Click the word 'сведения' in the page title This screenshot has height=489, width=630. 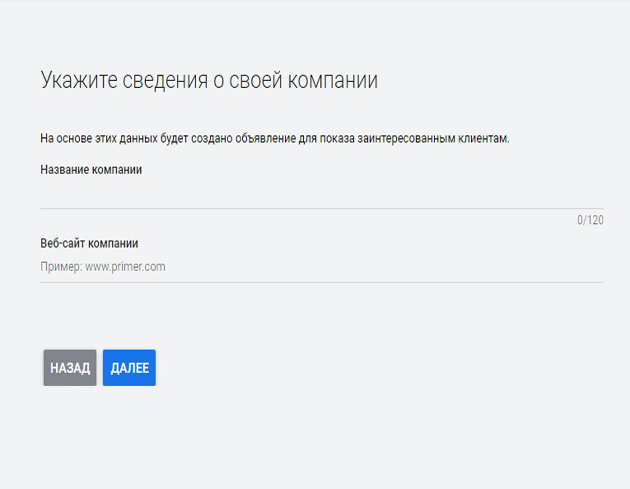coord(165,80)
